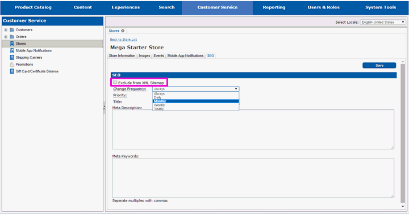
Task: Select the Stores page tab
Action: [x=114, y=31]
